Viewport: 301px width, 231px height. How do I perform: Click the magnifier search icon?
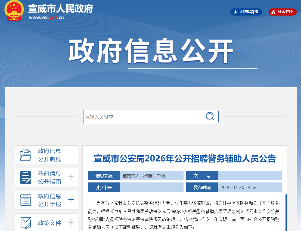[210, 116]
